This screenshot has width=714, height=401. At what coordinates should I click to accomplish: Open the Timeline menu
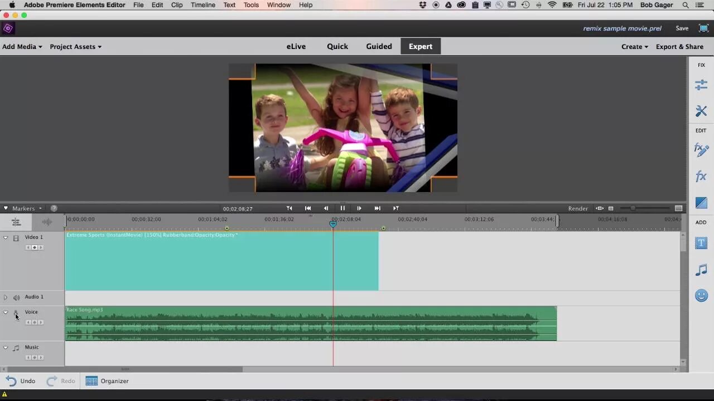203,5
